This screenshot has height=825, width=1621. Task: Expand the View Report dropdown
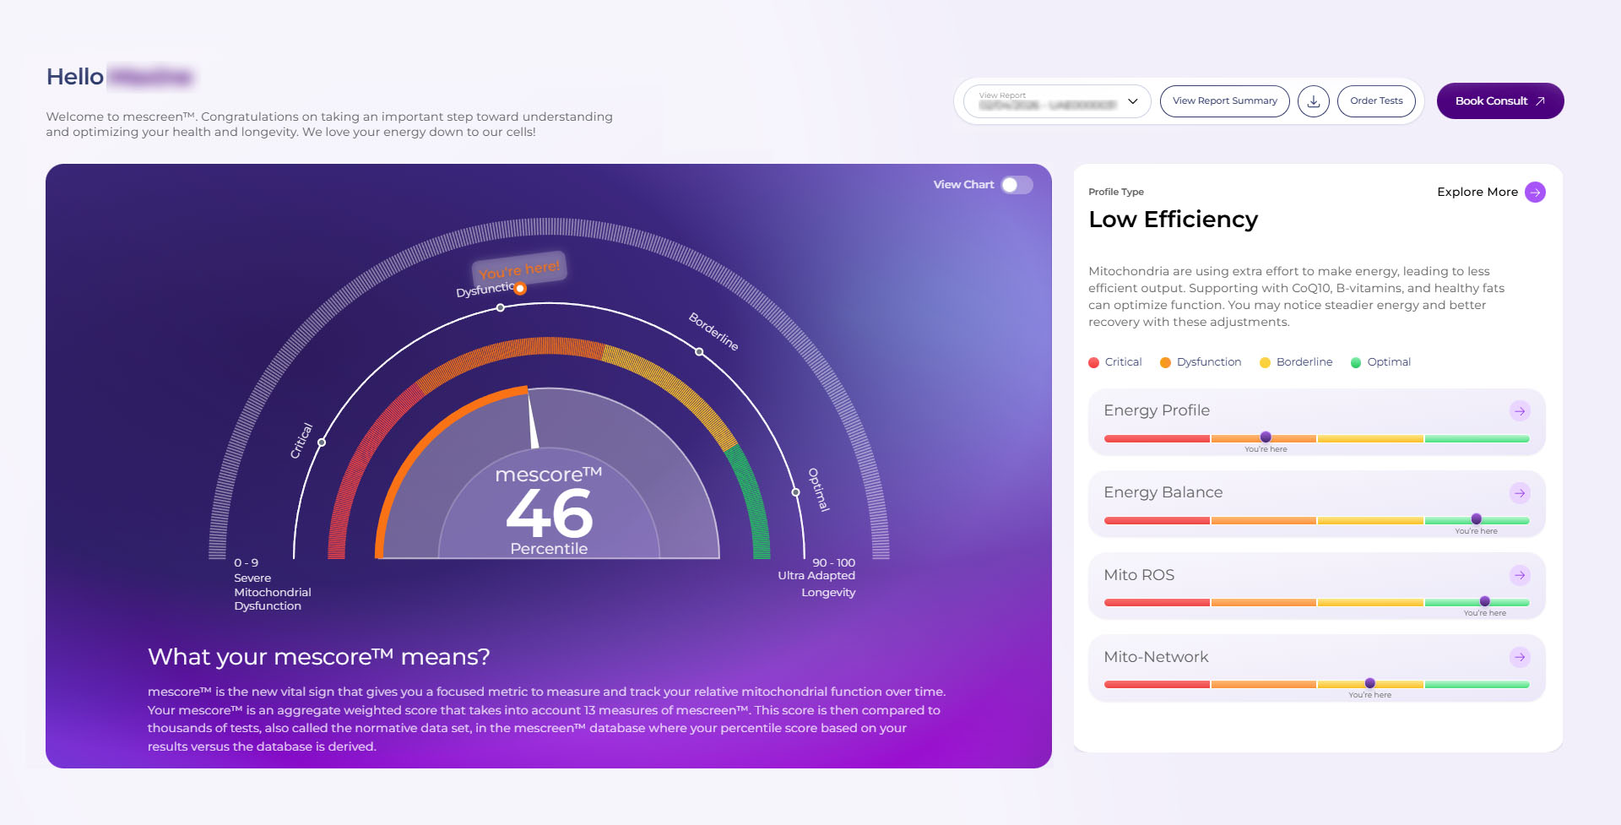click(1055, 101)
